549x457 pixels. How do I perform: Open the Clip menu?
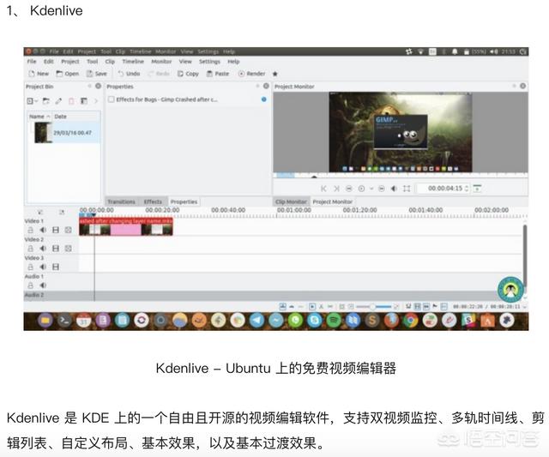coord(110,62)
